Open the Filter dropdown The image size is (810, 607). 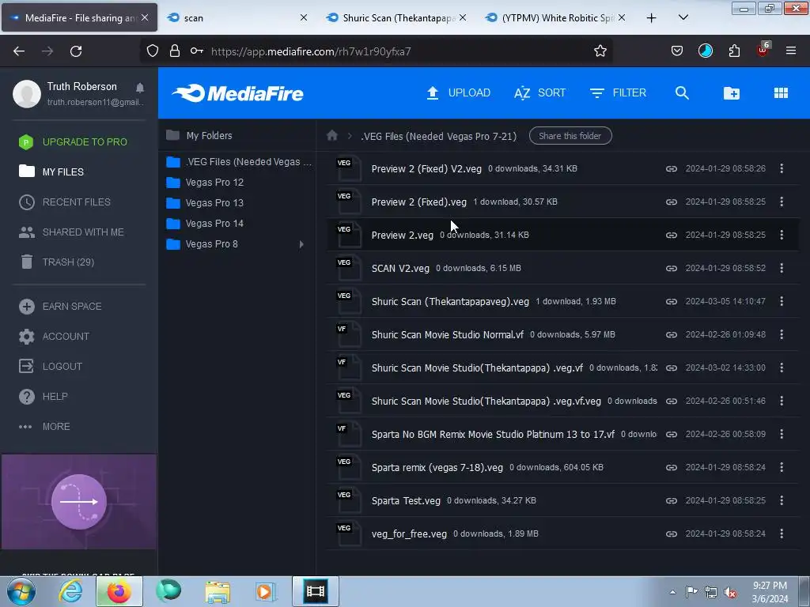pos(618,93)
